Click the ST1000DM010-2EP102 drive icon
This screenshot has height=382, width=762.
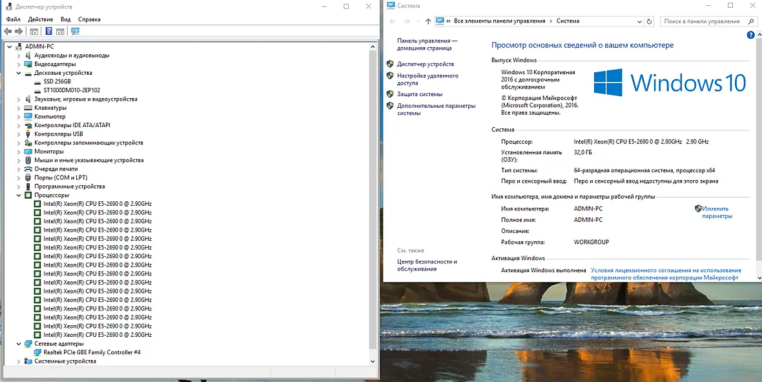[x=37, y=90]
